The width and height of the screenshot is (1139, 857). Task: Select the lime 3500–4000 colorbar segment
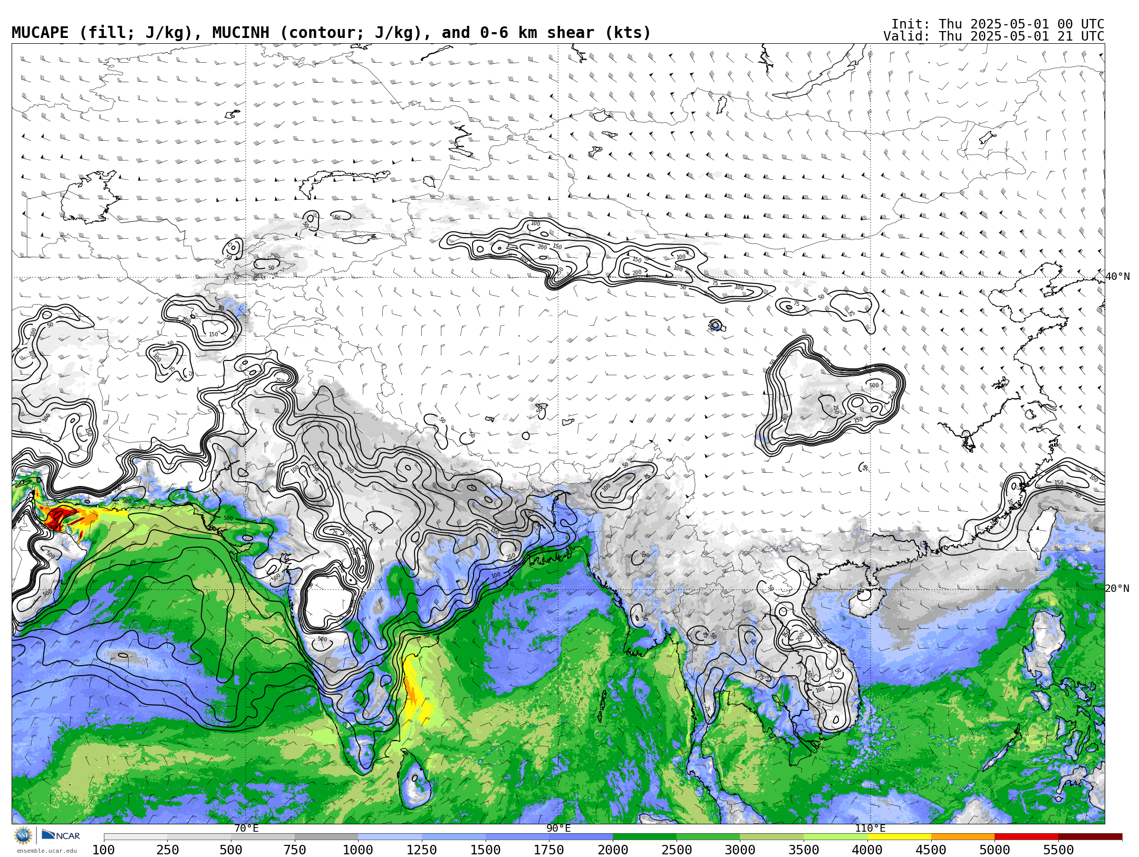pos(835,837)
